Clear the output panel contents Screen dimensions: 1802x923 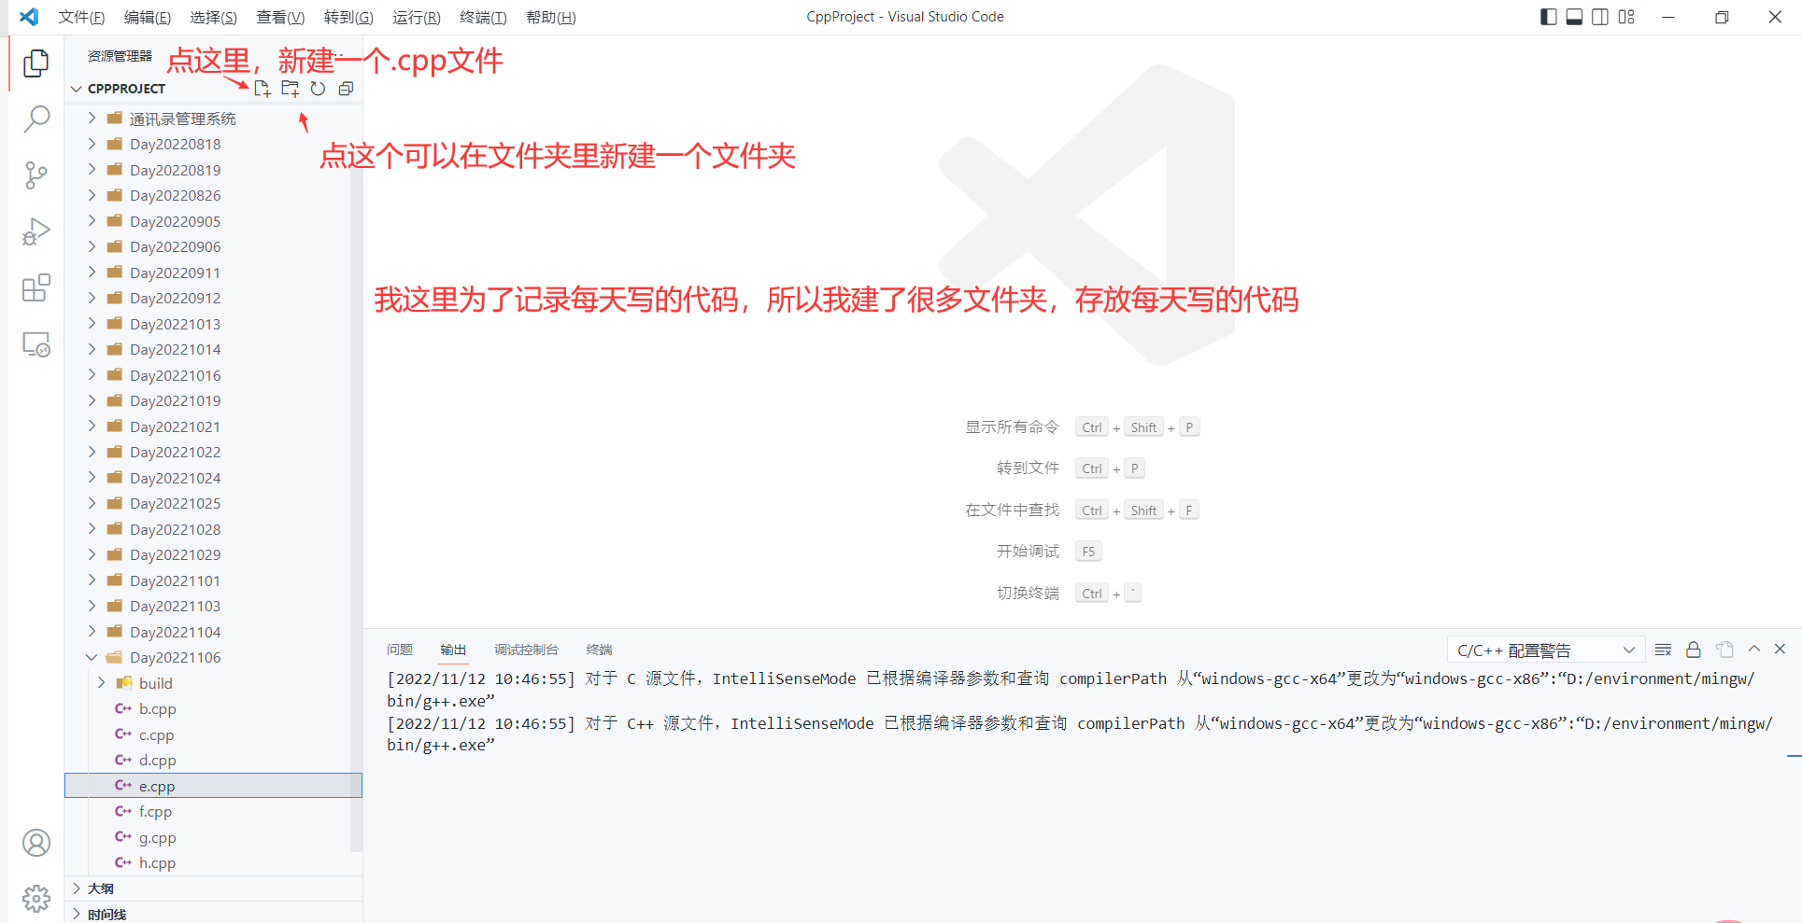click(1663, 650)
